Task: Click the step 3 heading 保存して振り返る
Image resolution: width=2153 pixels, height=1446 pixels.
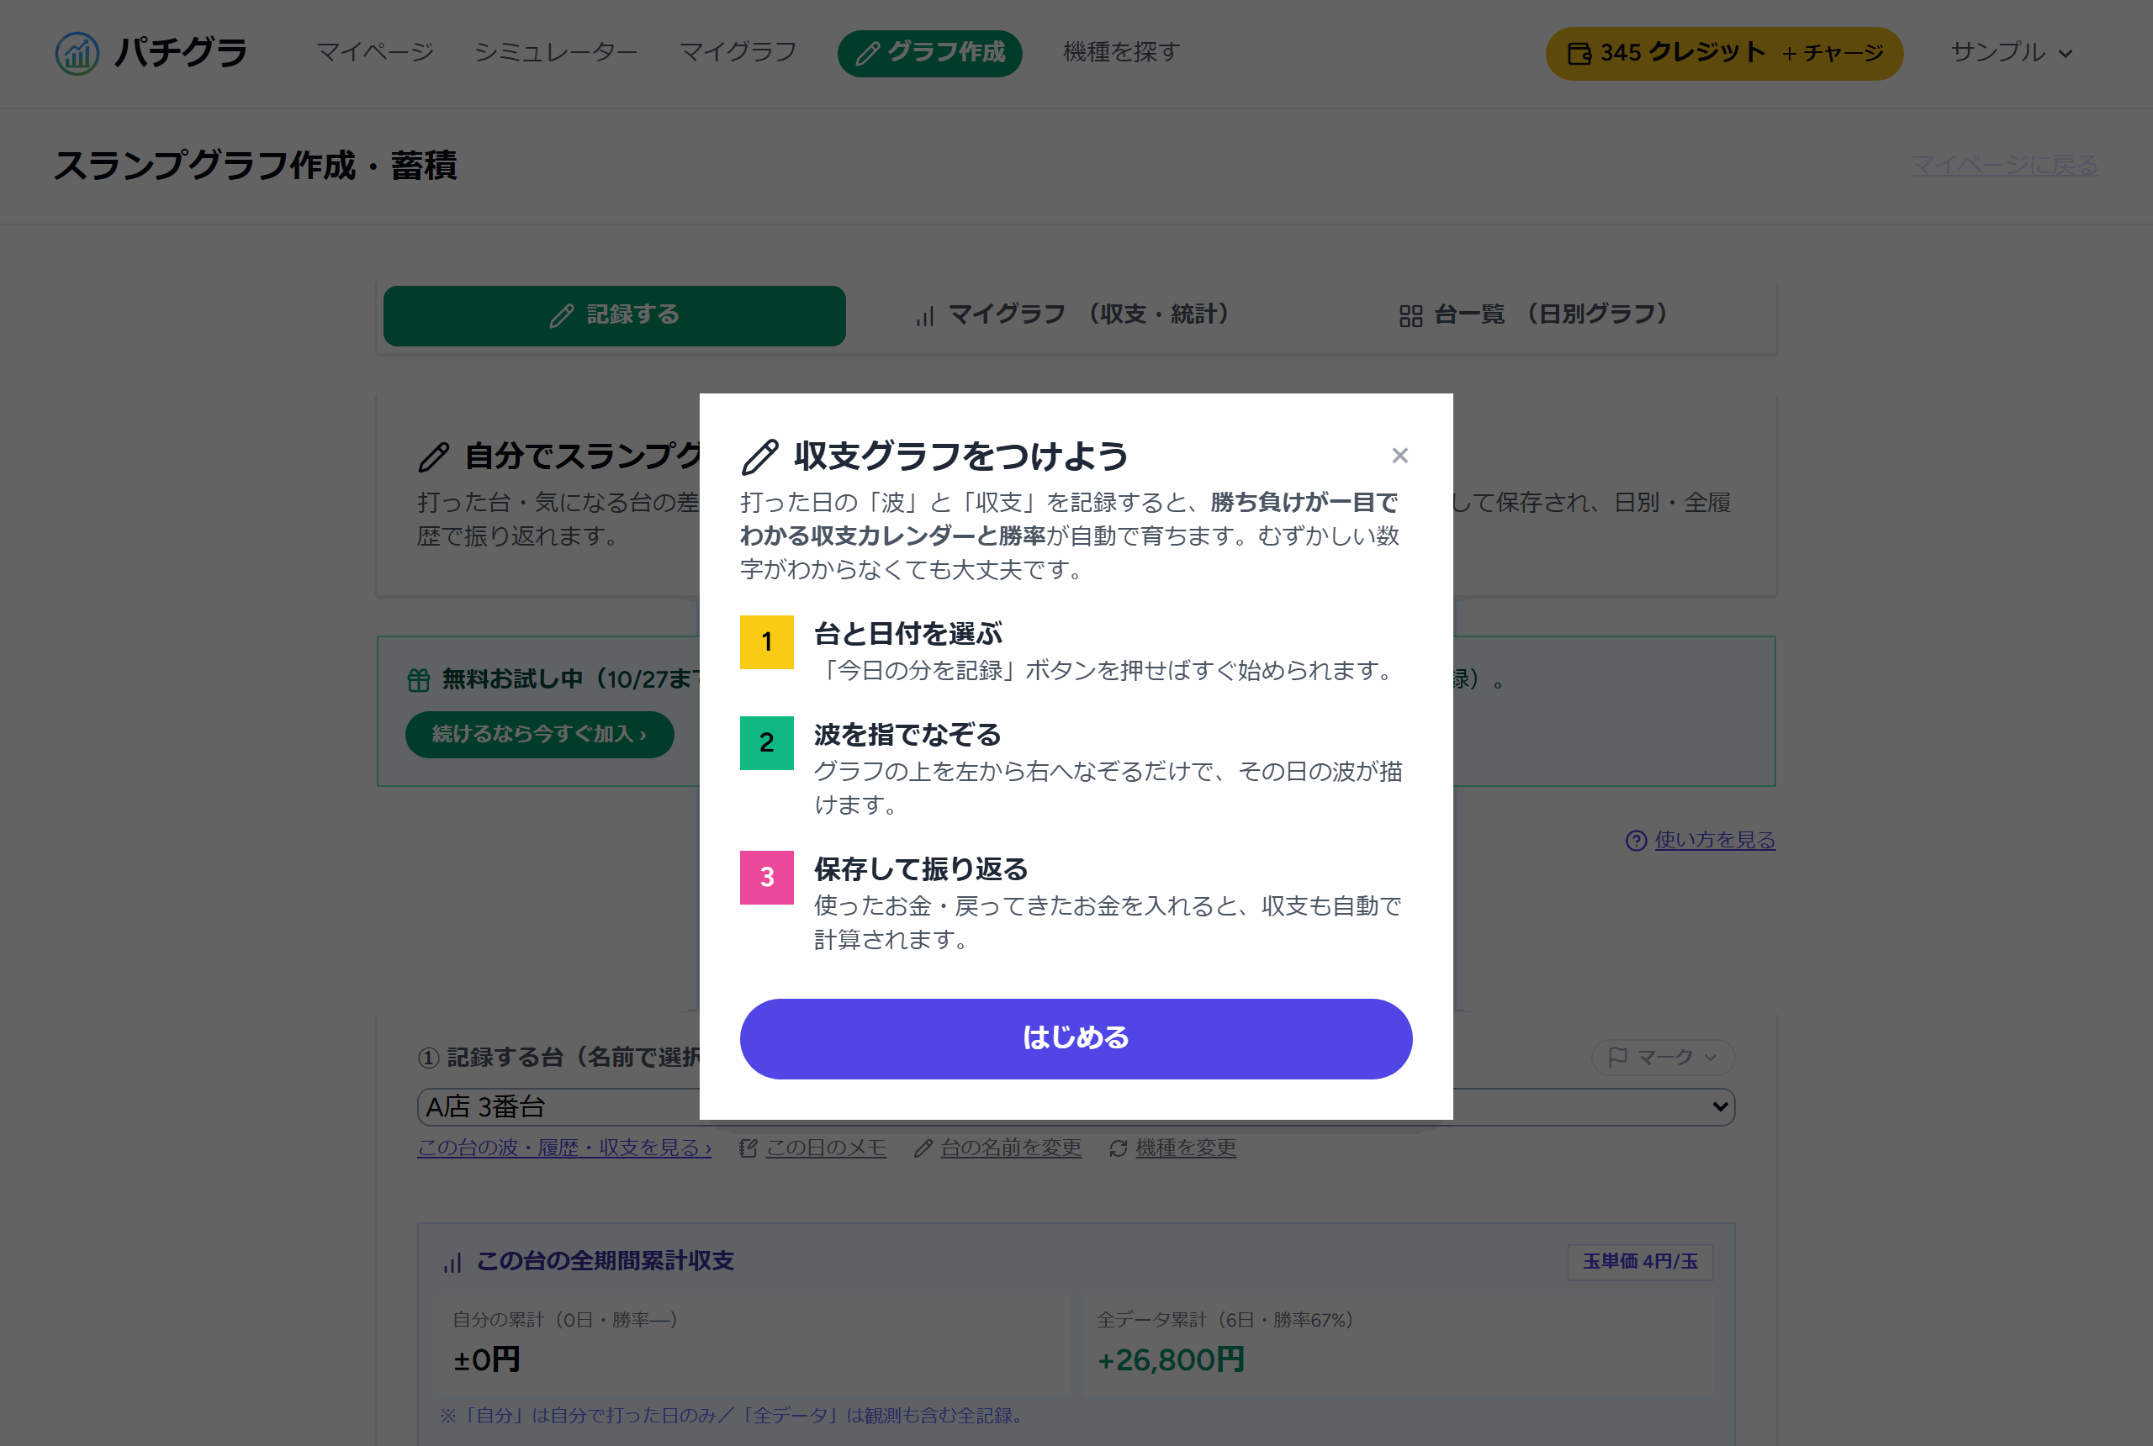Action: 921,869
